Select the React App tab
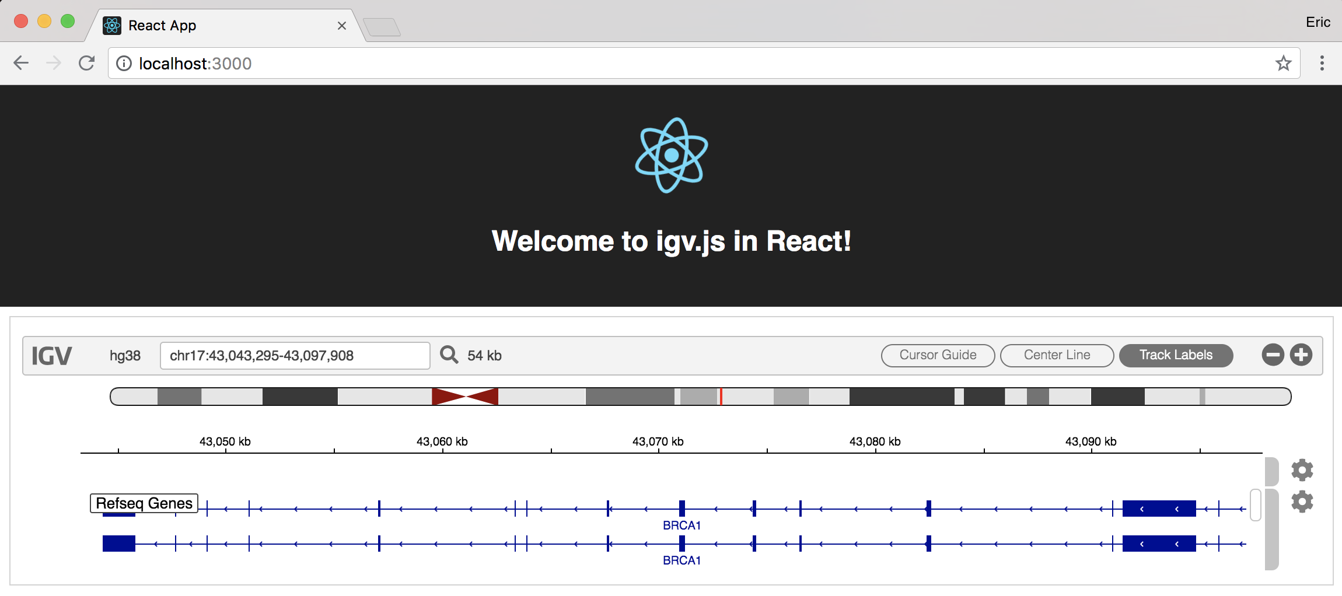Viewport: 1342px width, 596px height. [225, 26]
